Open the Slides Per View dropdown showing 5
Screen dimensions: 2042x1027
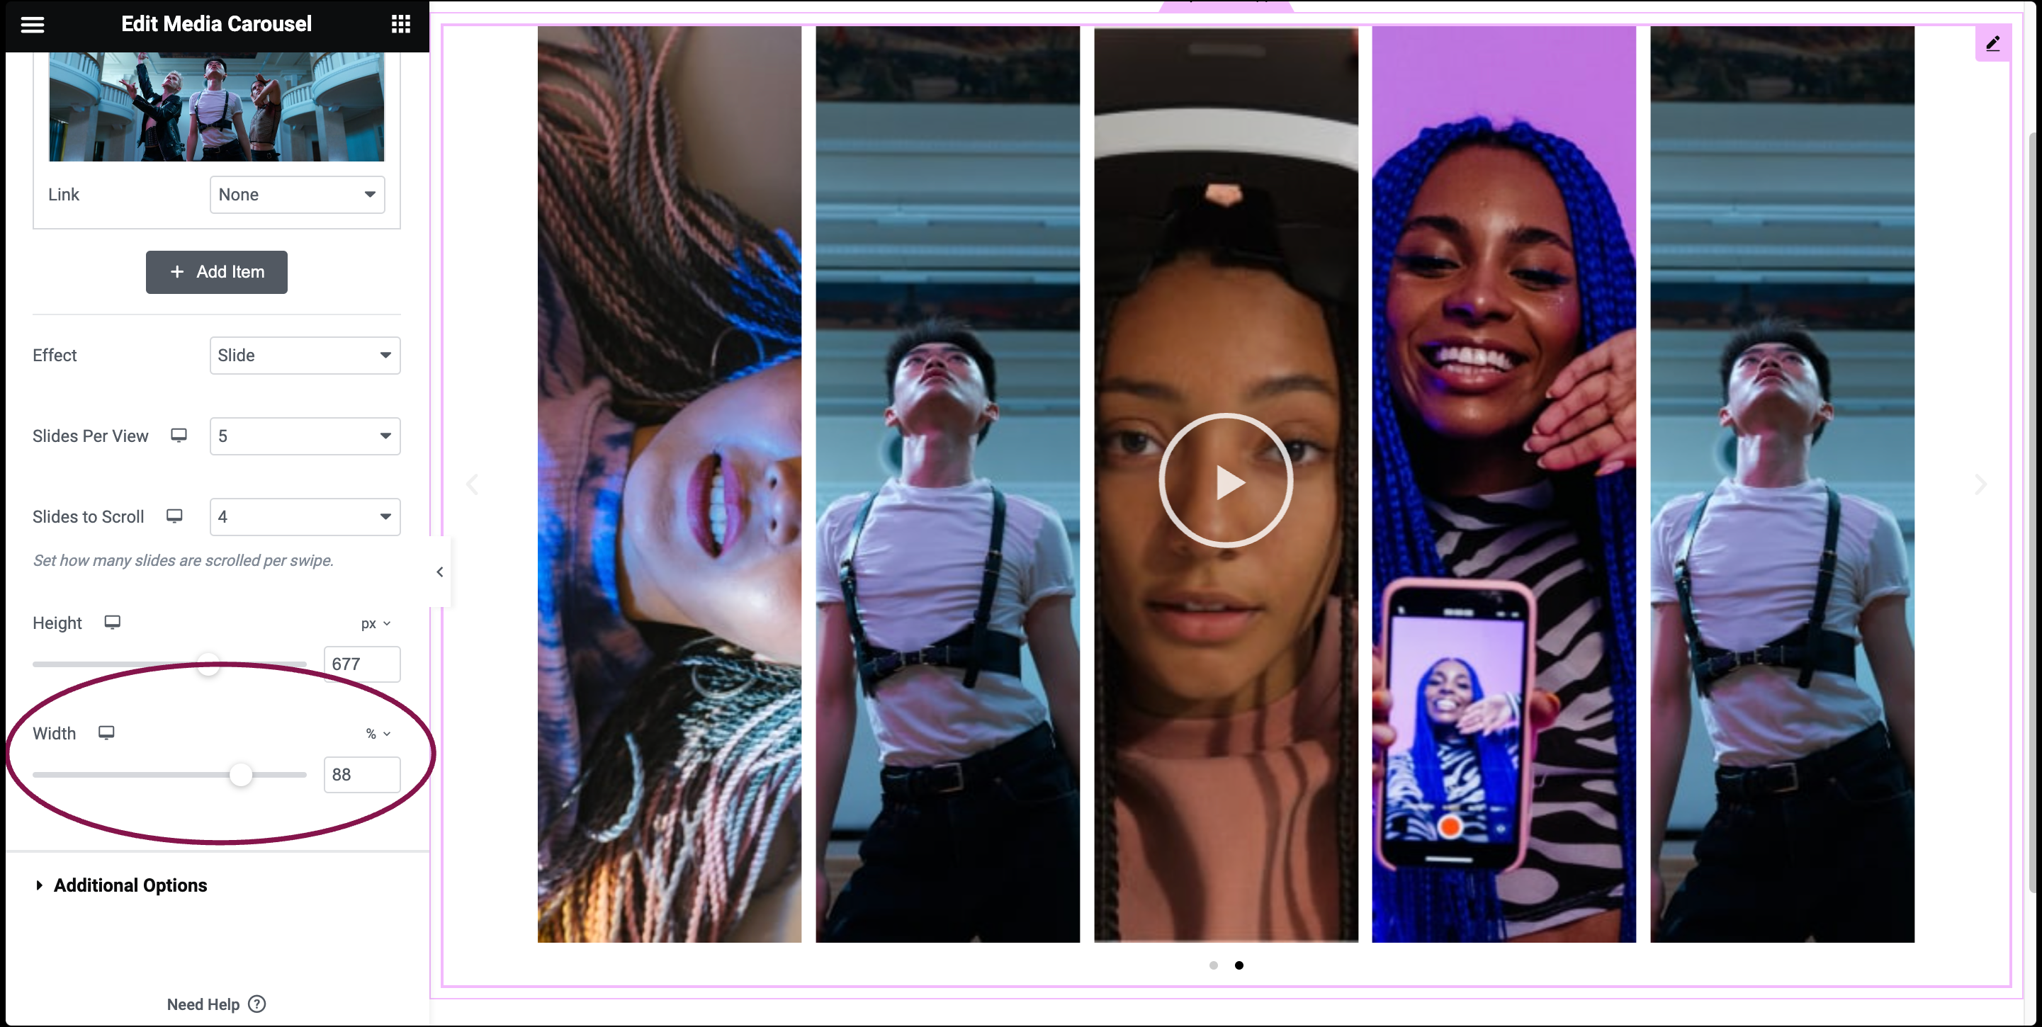pos(304,436)
